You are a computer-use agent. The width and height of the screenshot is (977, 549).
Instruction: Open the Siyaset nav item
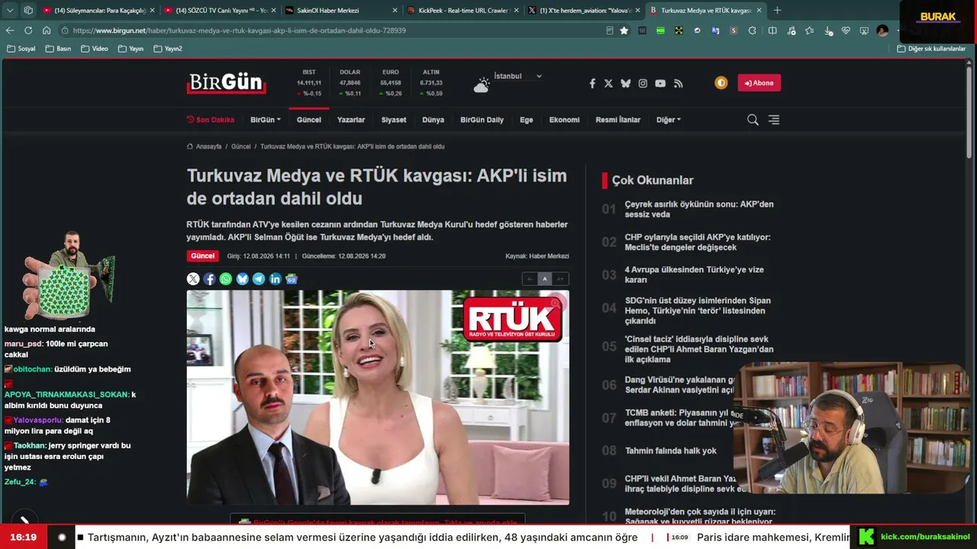click(x=394, y=120)
